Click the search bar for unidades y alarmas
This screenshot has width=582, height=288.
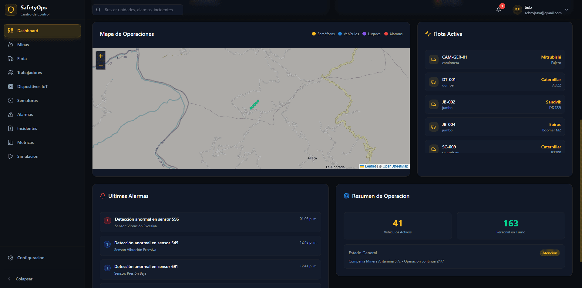[x=137, y=9]
